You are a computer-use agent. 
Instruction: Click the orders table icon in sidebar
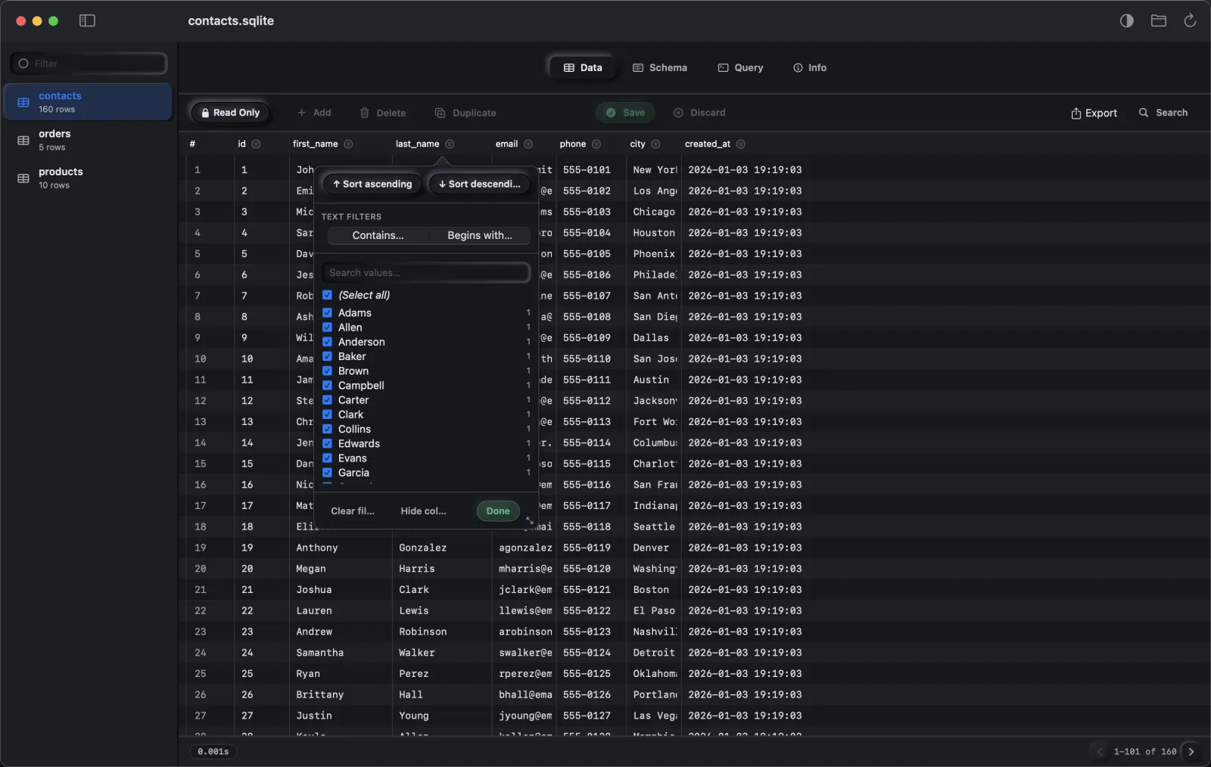(23, 140)
